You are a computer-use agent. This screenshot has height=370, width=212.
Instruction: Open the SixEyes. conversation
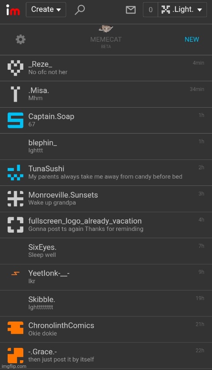coord(106,251)
